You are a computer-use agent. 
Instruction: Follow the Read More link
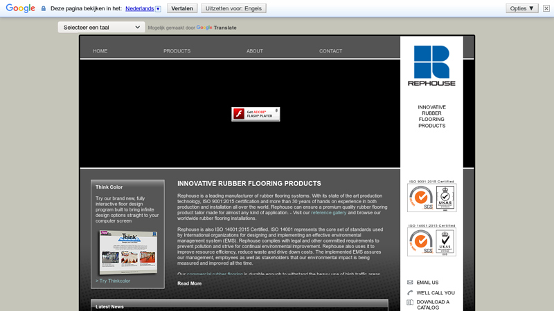189,283
